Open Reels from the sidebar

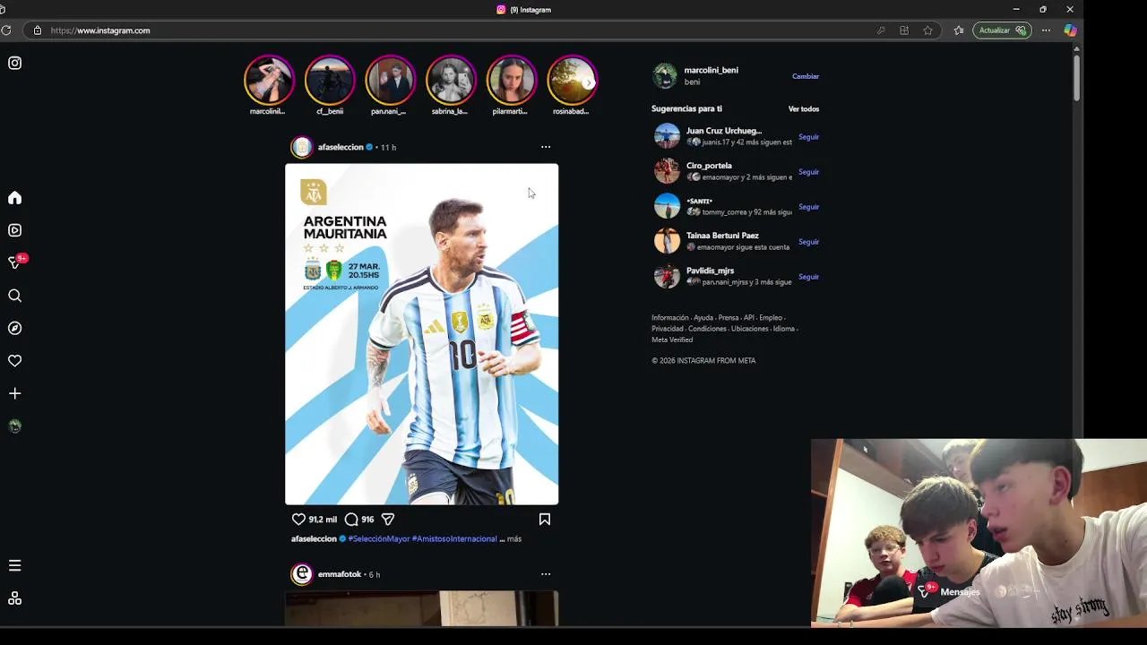tap(15, 230)
